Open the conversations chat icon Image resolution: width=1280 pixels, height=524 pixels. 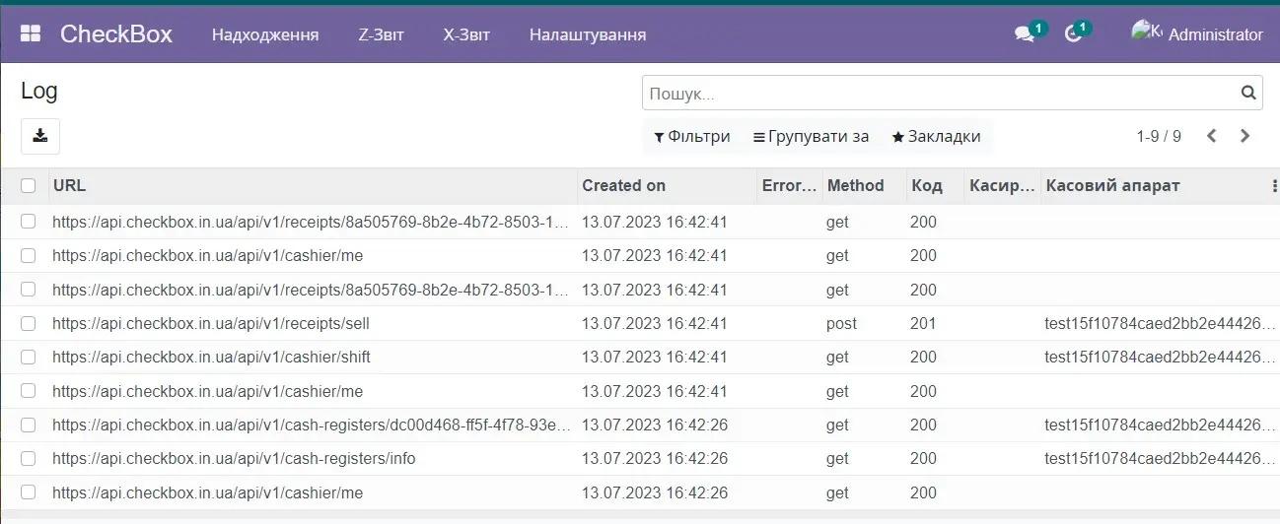(1025, 34)
